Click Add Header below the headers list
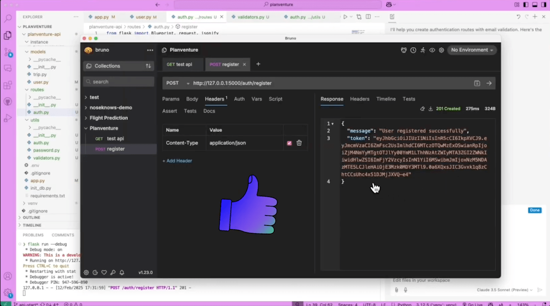Image resolution: width=550 pixels, height=306 pixels. point(177,161)
